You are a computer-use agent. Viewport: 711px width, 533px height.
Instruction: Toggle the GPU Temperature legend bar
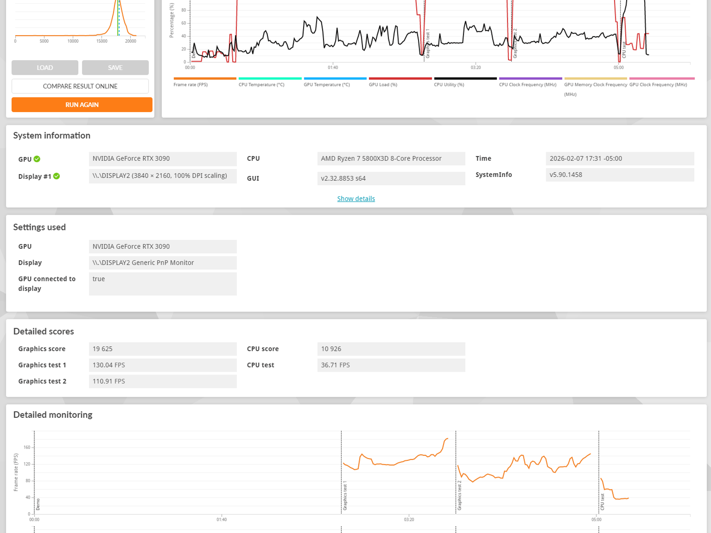click(335, 78)
